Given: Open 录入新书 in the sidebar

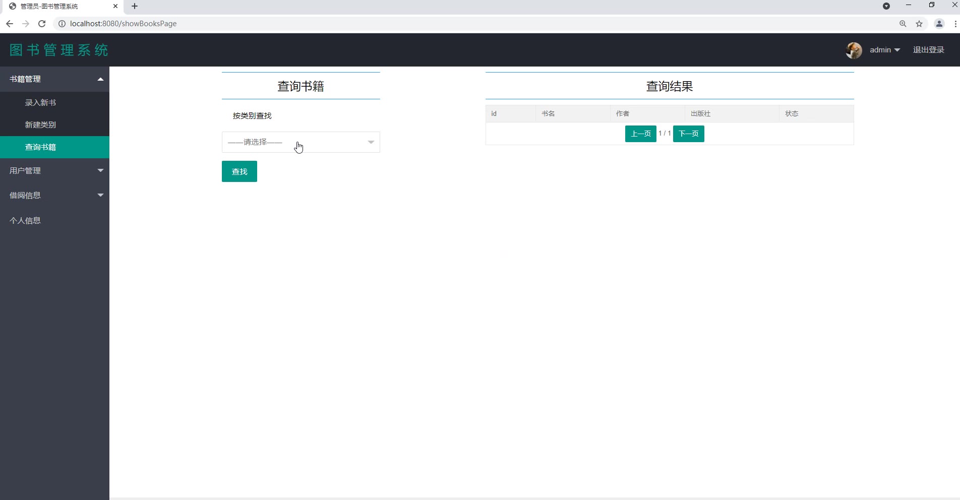Looking at the screenshot, I should tap(54, 103).
